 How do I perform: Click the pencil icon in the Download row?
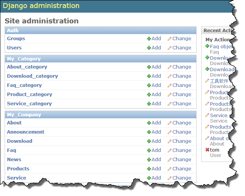coord(169,141)
